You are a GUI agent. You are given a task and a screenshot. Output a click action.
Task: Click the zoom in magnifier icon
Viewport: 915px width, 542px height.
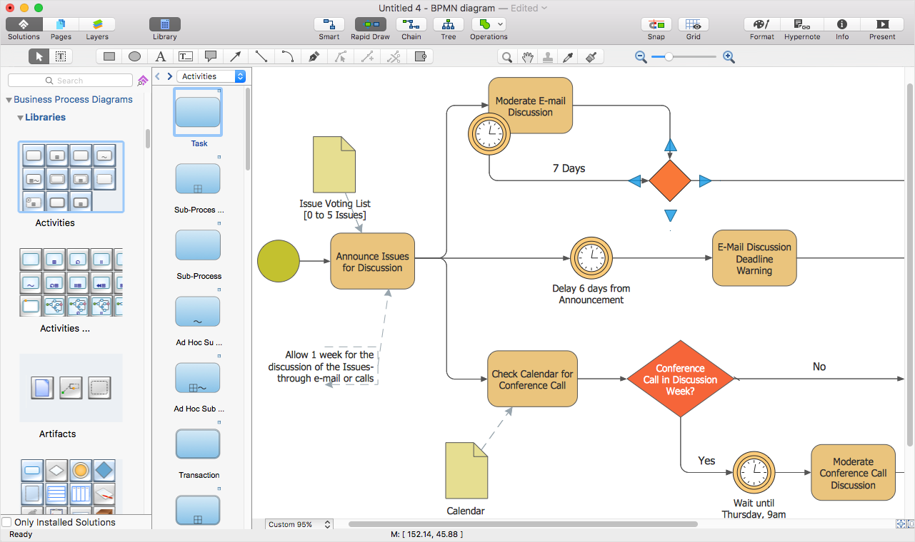point(729,57)
